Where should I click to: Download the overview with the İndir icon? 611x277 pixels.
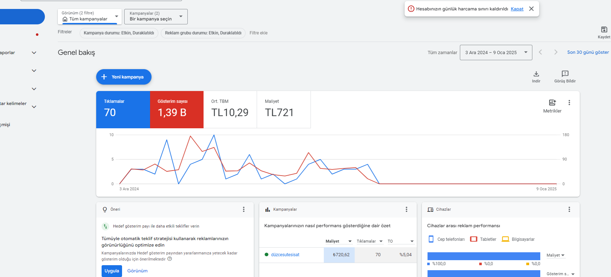536,74
